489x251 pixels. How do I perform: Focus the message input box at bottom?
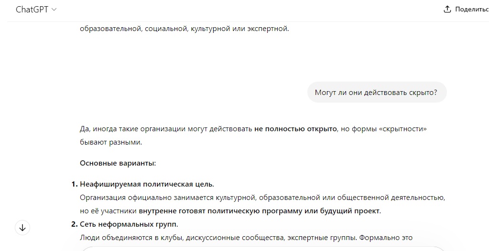(262, 249)
